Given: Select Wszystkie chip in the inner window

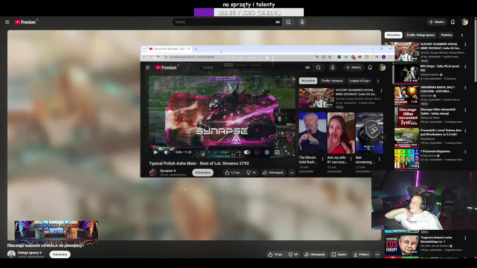Looking at the screenshot, I should click(308, 81).
